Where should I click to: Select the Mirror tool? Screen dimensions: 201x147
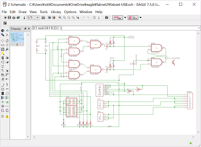(3, 45)
